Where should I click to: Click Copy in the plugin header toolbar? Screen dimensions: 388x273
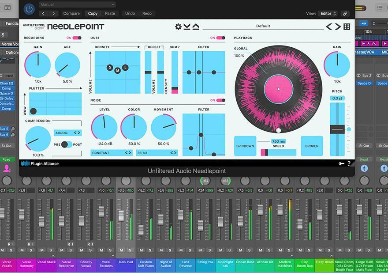[92, 13]
